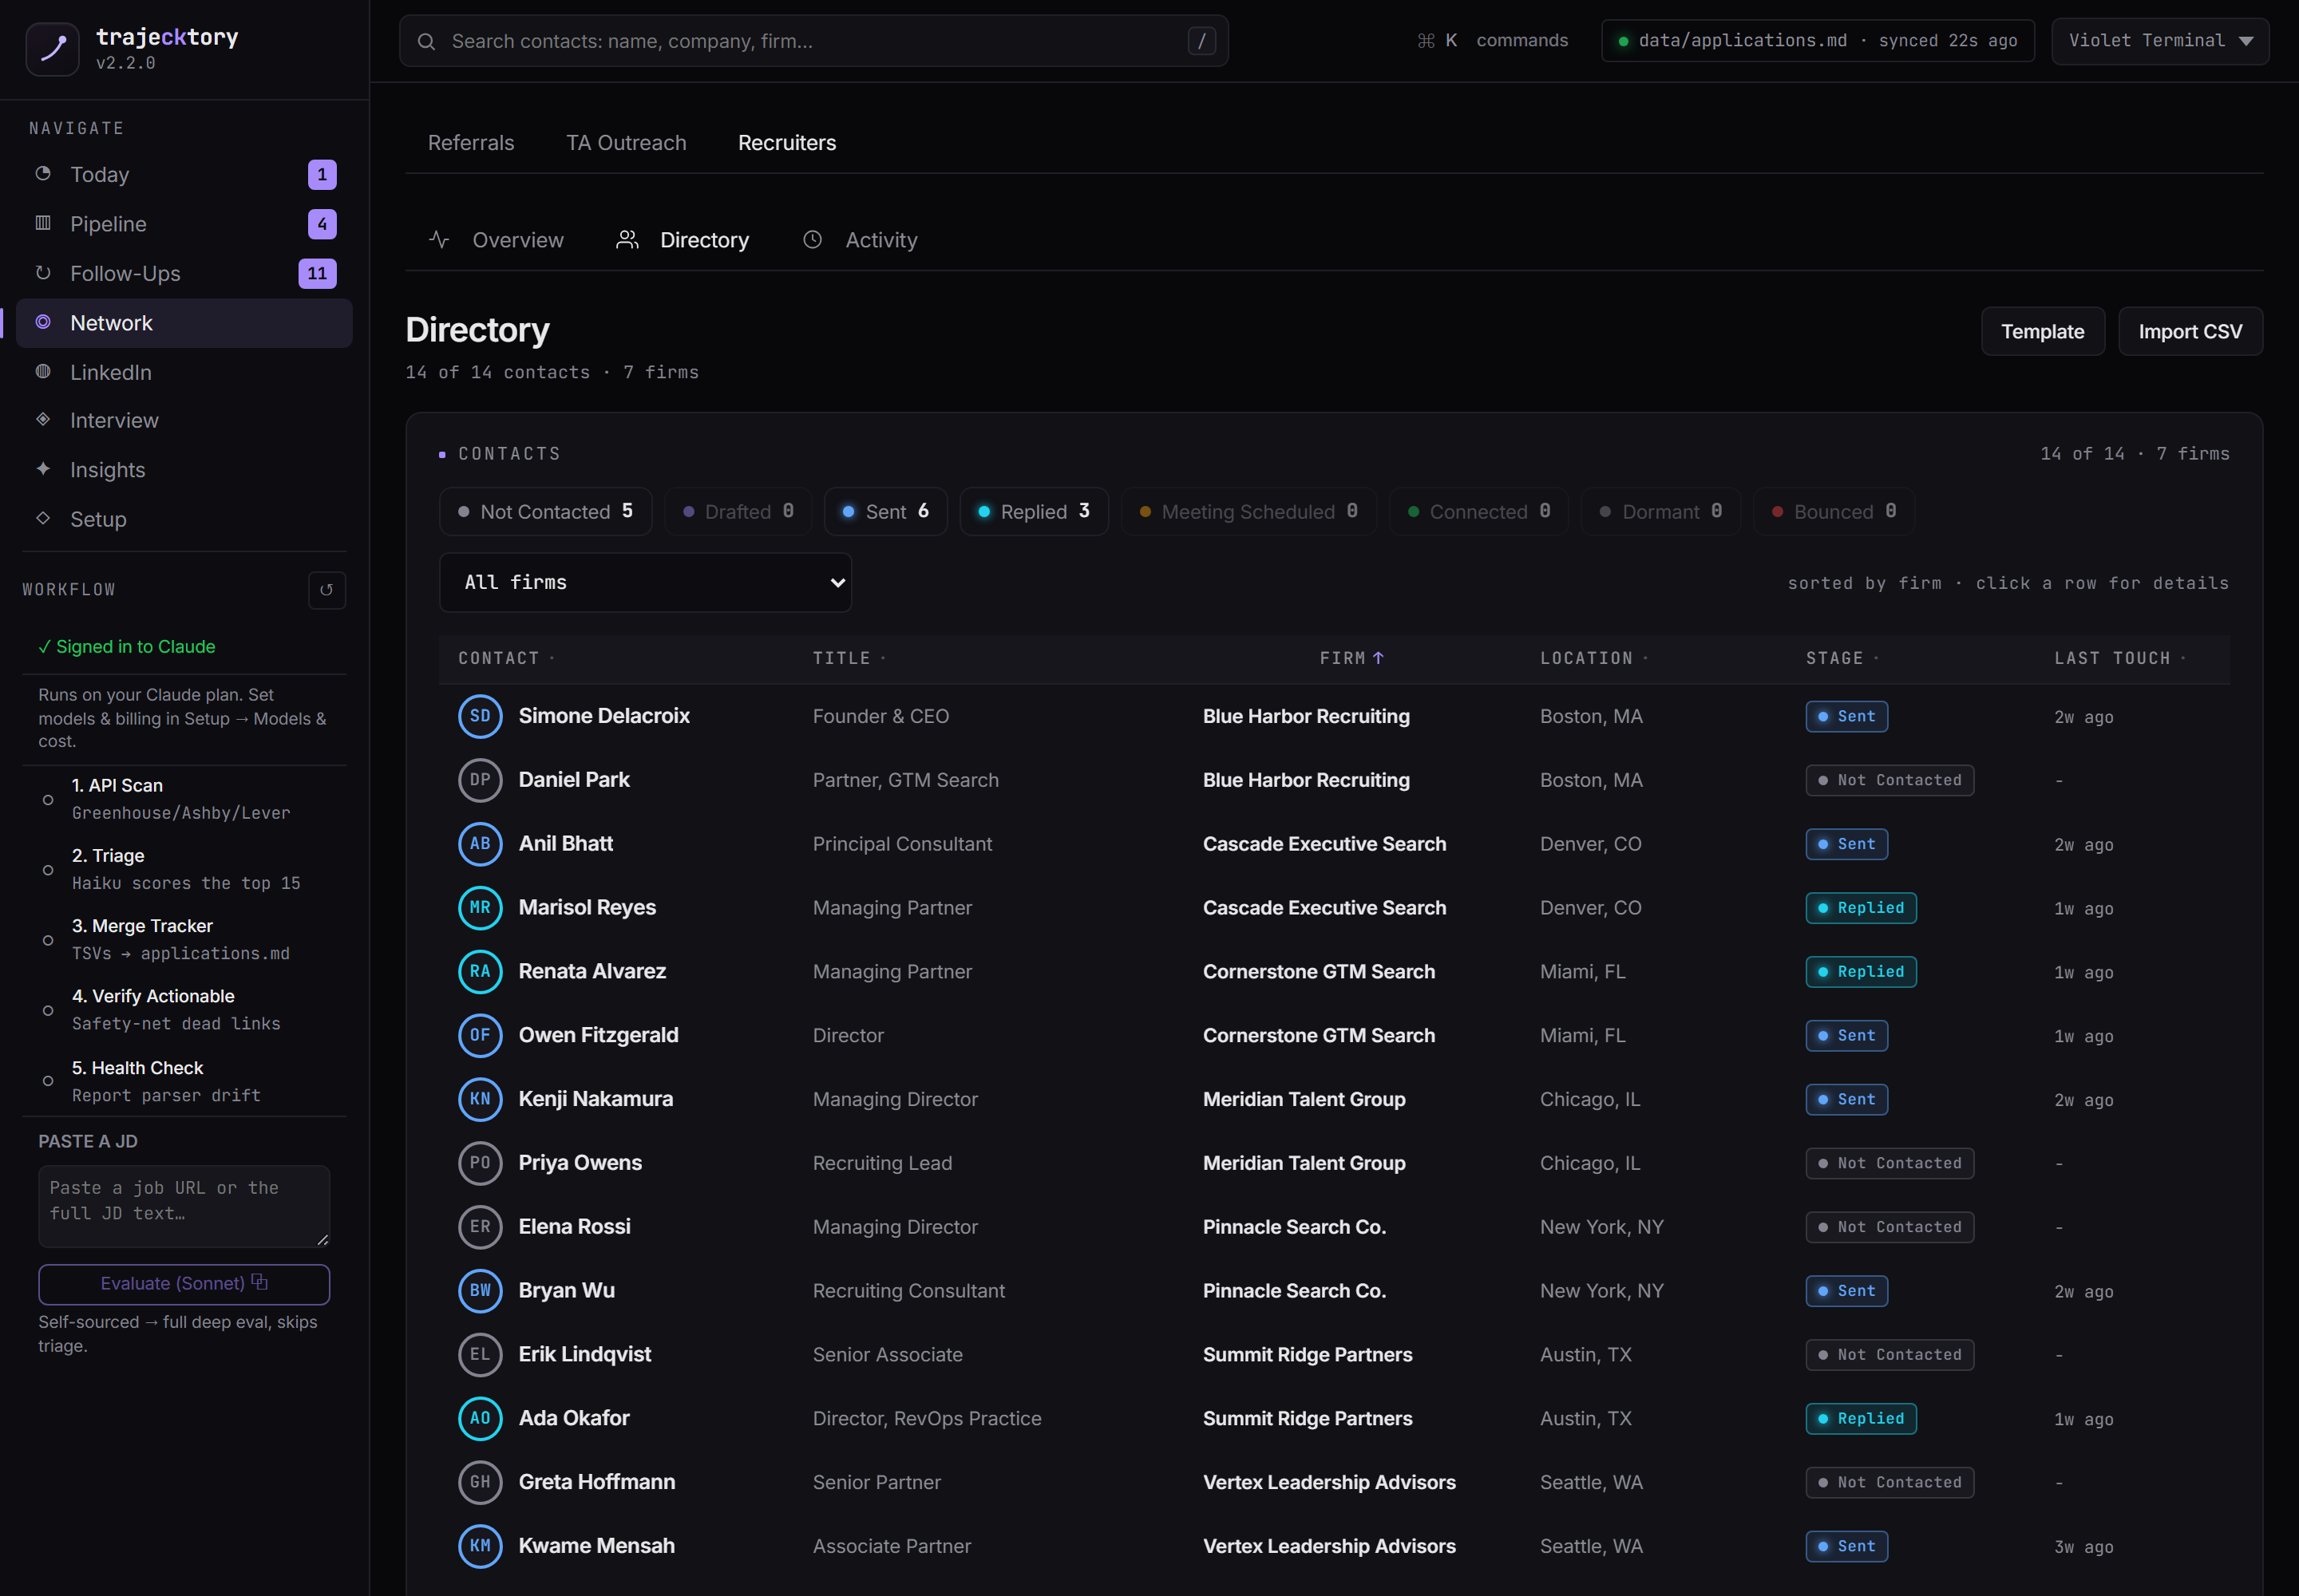The image size is (2299, 1596).
Task: Click the Template button
Action: (2043, 331)
